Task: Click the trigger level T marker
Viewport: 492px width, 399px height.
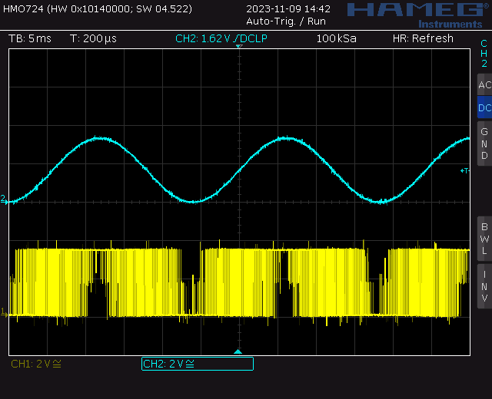Action: [x=464, y=170]
